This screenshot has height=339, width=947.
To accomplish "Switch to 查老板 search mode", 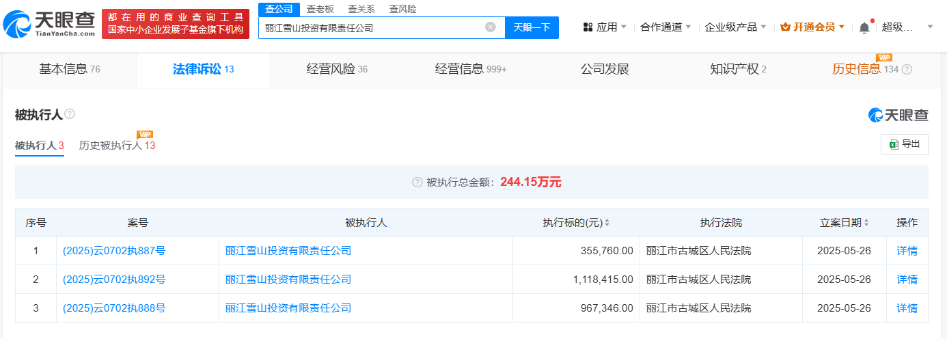I will pyautogui.click(x=320, y=9).
